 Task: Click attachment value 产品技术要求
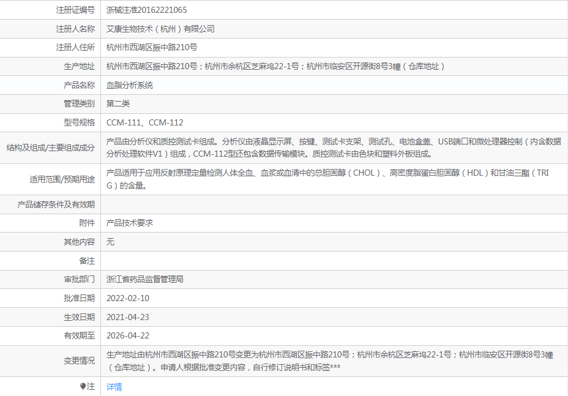coord(130,223)
